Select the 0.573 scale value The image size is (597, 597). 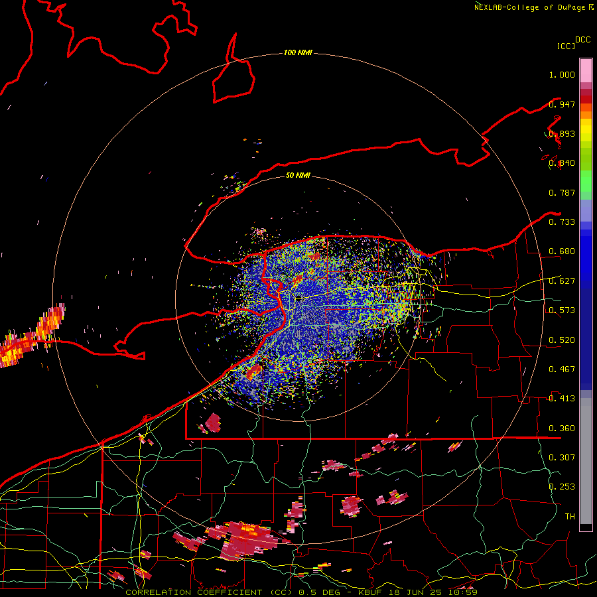pos(562,310)
